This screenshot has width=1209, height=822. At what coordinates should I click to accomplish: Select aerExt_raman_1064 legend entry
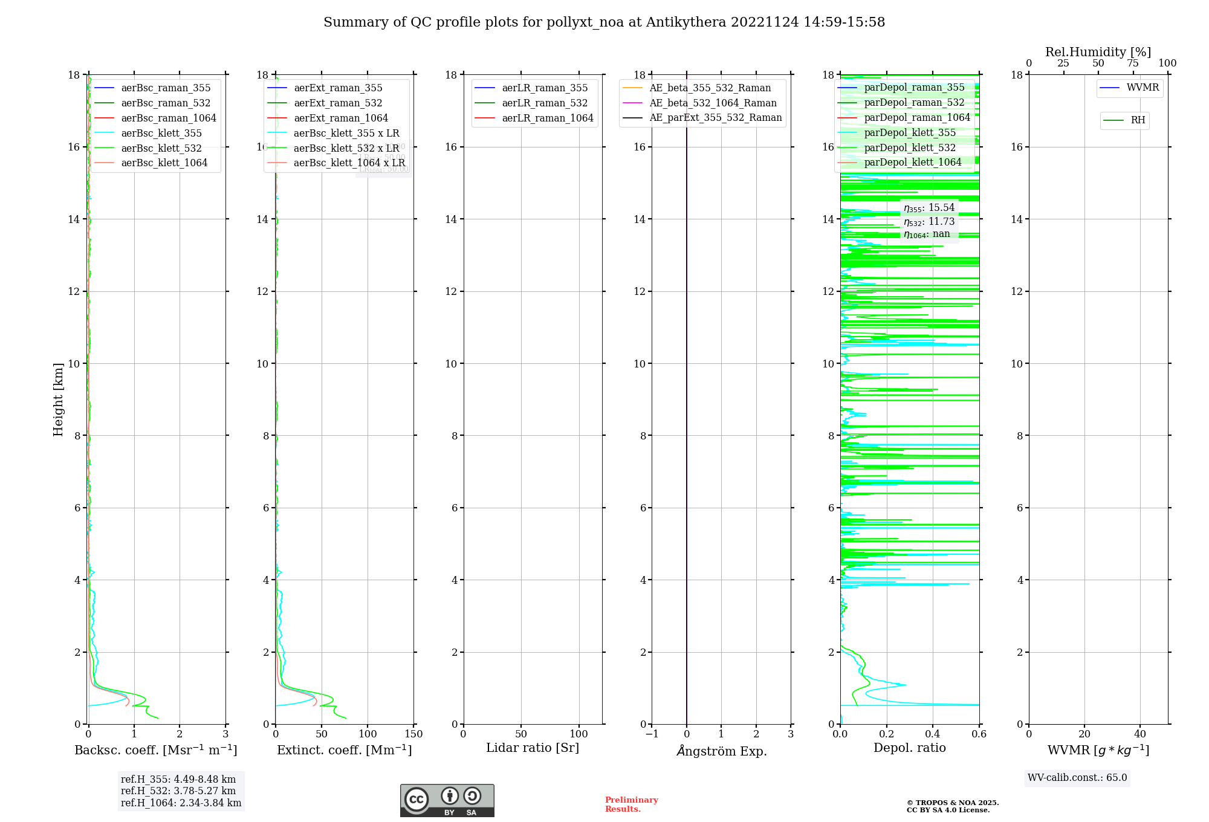[x=328, y=118]
